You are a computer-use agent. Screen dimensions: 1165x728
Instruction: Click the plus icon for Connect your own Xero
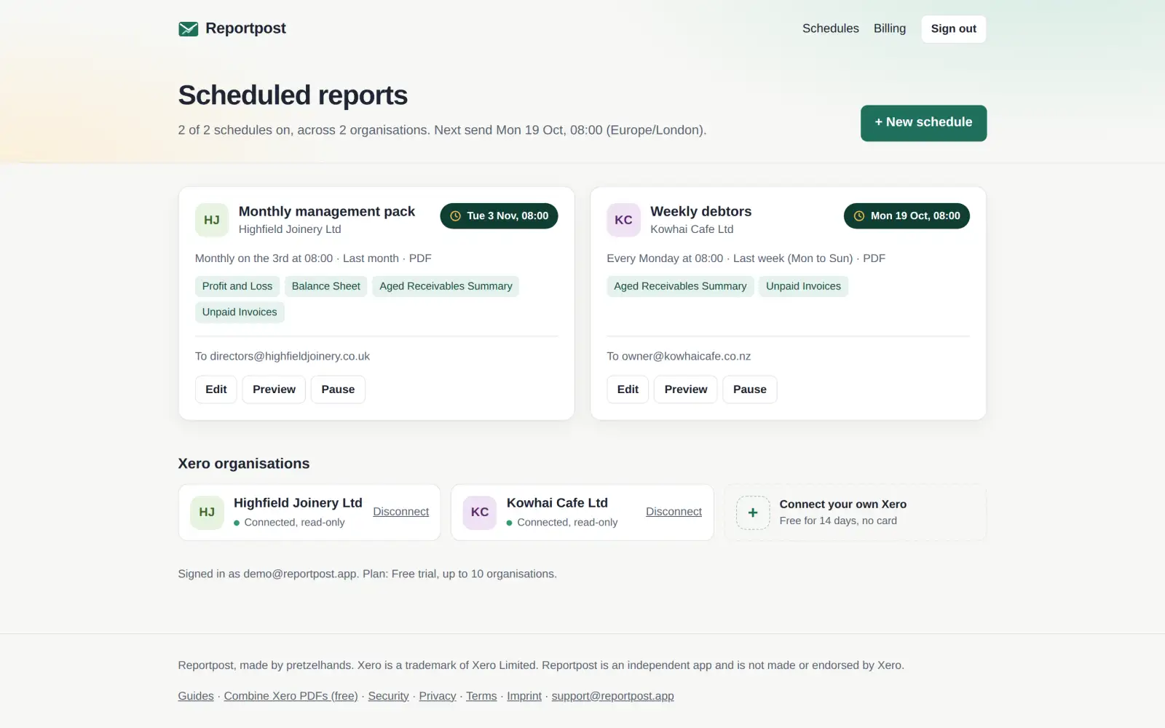pyautogui.click(x=753, y=513)
